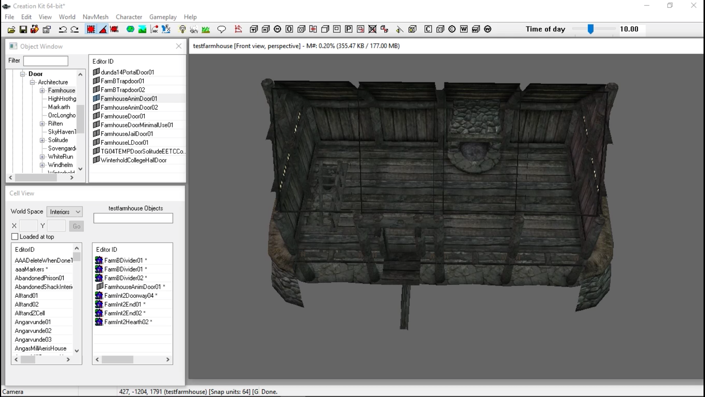This screenshot has height=397, width=705.
Task: Click the red H portal icon
Action: point(313,29)
